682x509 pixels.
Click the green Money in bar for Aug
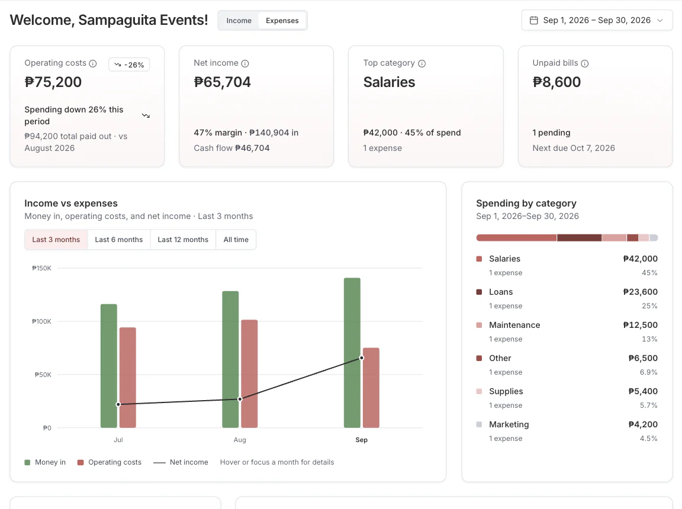click(230, 359)
